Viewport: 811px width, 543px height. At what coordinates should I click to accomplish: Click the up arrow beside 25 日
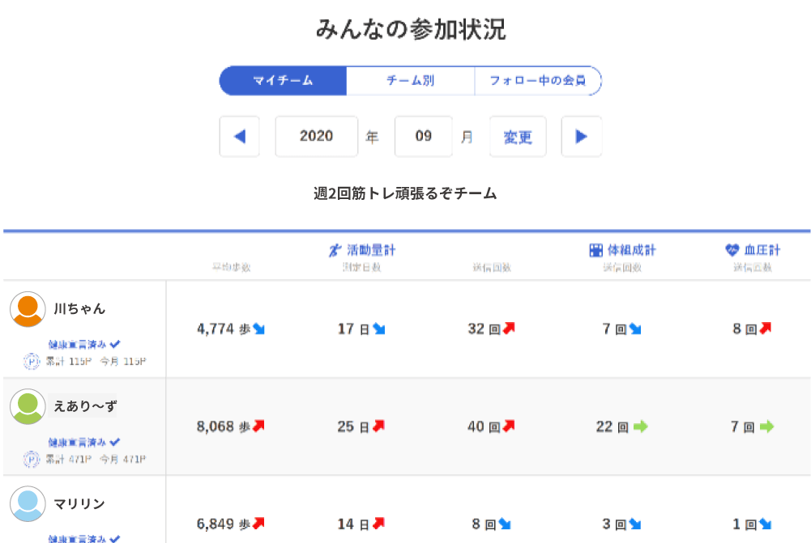point(379,426)
